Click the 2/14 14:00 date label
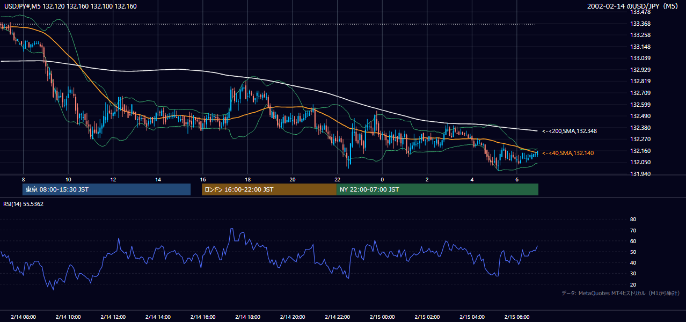Viewport: 686px width, 322px height. pos(158,317)
